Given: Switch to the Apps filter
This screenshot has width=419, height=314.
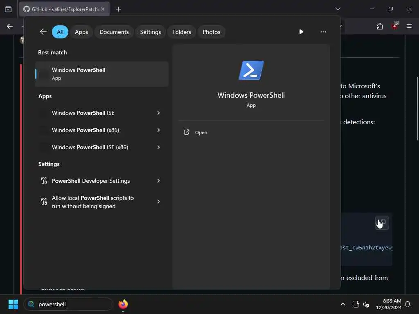Looking at the screenshot, I should click(x=81, y=32).
